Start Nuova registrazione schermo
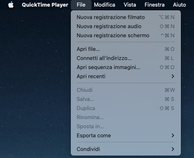The height and width of the screenshot is (158, 194). (x=126, y=36)
